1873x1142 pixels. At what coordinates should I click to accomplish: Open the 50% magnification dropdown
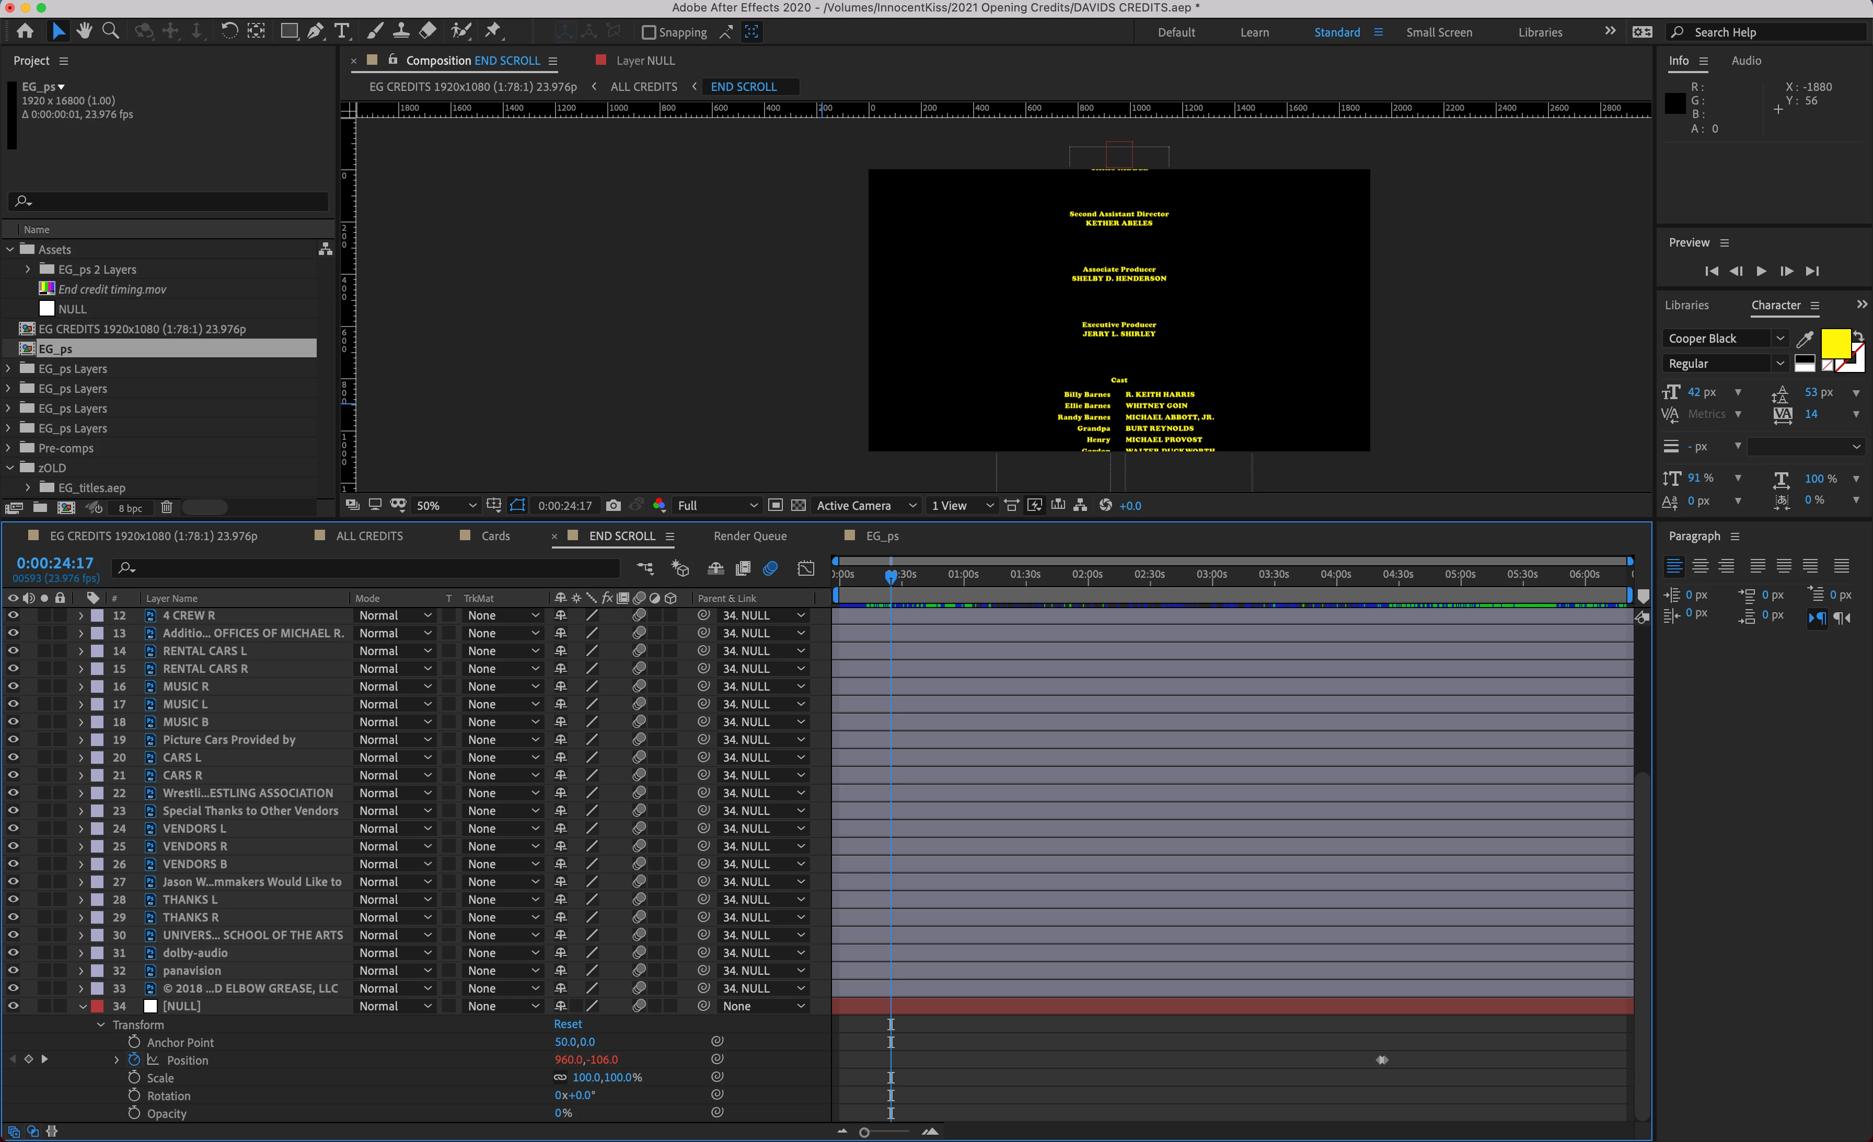click(x=446, y=505)
